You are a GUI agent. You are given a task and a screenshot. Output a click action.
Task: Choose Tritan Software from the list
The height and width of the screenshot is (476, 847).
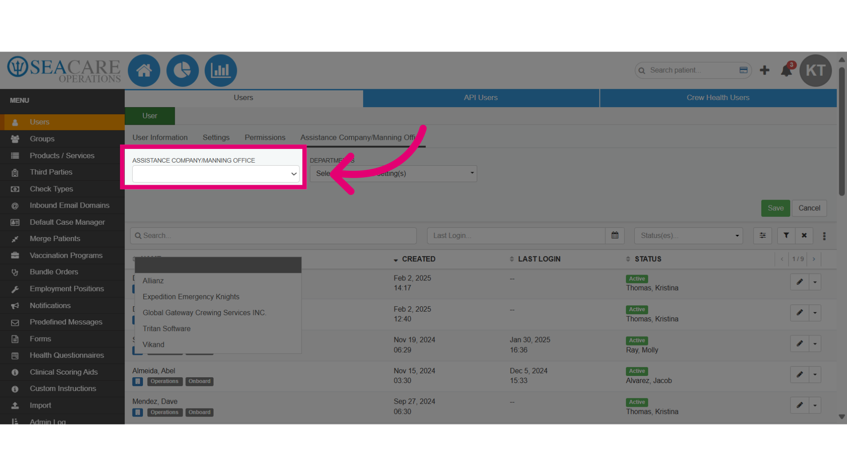(218, 328)
